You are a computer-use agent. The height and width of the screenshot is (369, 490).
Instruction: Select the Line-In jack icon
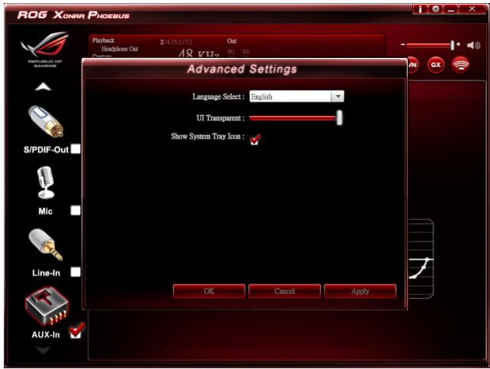(x=46, y=245)
